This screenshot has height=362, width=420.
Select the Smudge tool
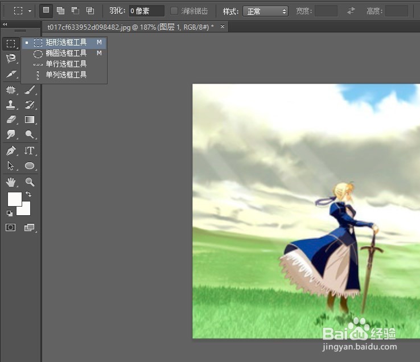pos(11,134)
